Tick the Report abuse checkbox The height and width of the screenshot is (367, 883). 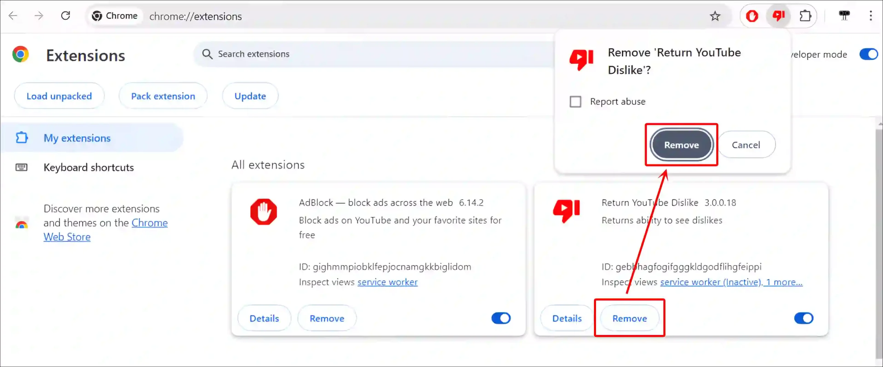[575, 102]
